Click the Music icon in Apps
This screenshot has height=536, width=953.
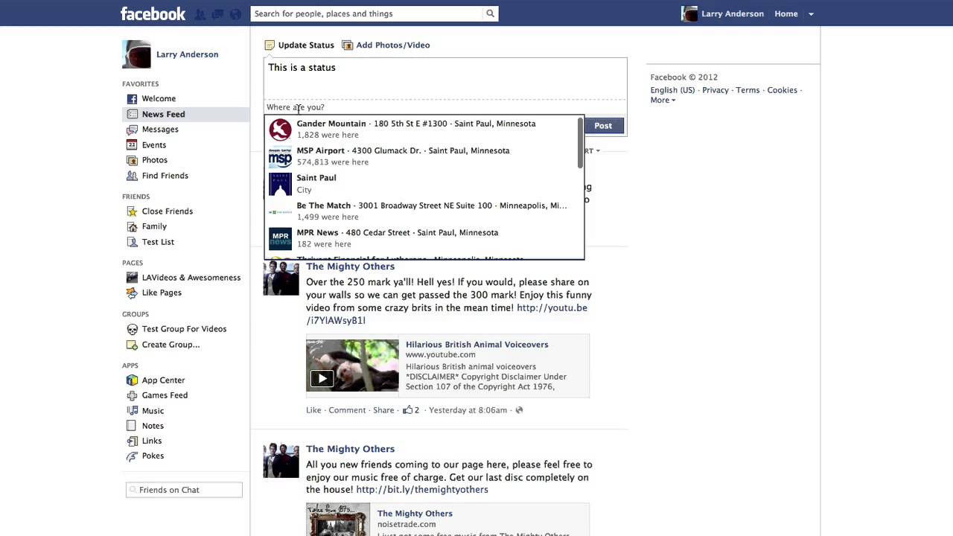[132, 411]
